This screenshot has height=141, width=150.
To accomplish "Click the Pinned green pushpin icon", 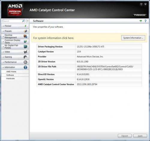I will (25, 26).
